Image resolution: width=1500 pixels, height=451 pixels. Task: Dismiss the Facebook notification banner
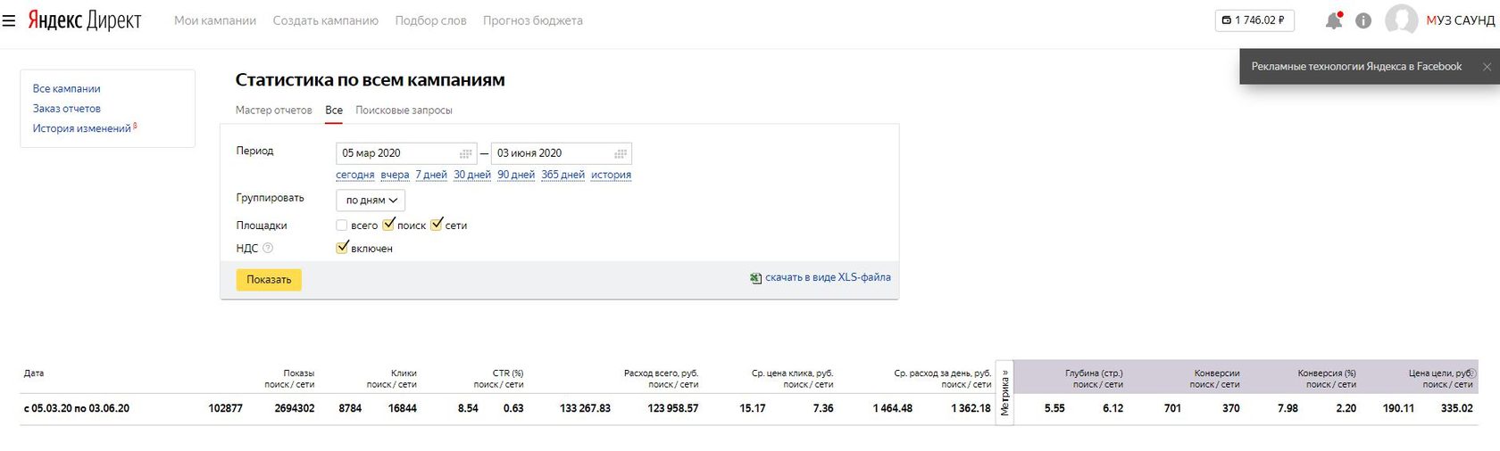(x=1487, y=67)
